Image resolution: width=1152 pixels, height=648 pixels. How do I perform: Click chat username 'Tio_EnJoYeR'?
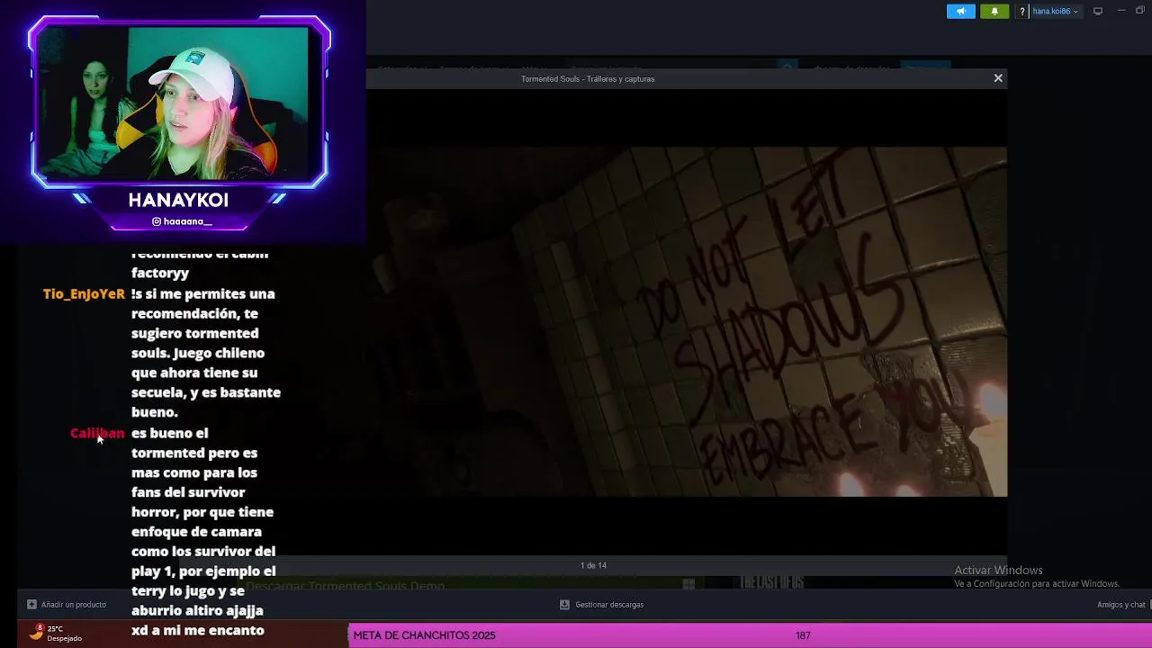pos(84,294)
